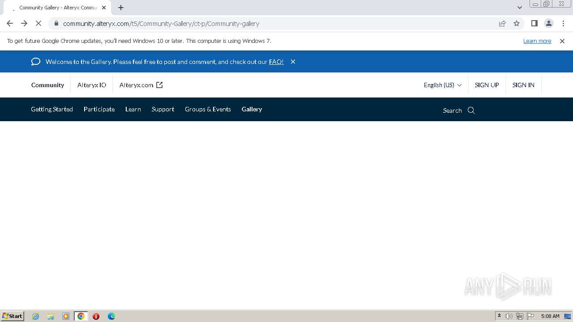Screen dimensions: 573x322
Task: Click the 5:08 AM system clock
Action: tap(550, 316)
